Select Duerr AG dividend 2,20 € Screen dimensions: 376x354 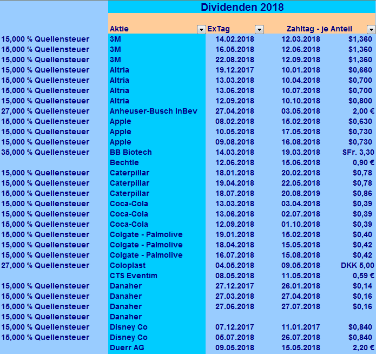364,348
